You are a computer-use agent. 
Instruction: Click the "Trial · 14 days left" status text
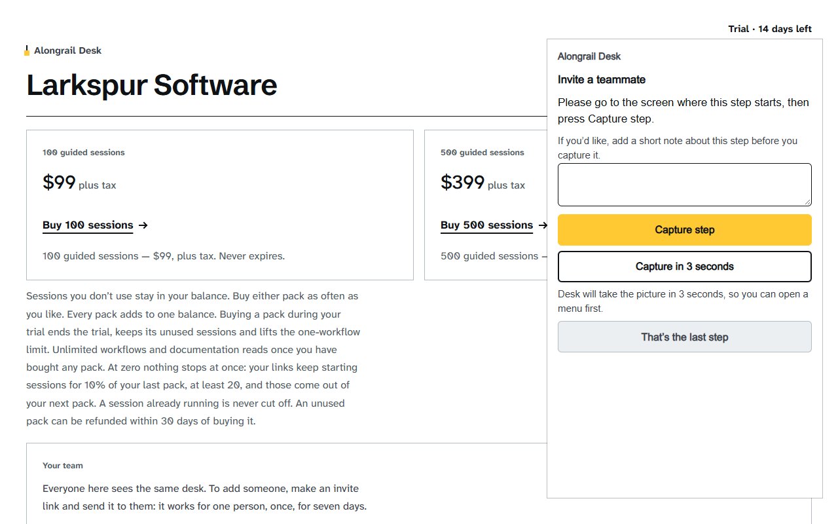pyautogui.click(x=770, y=29)
